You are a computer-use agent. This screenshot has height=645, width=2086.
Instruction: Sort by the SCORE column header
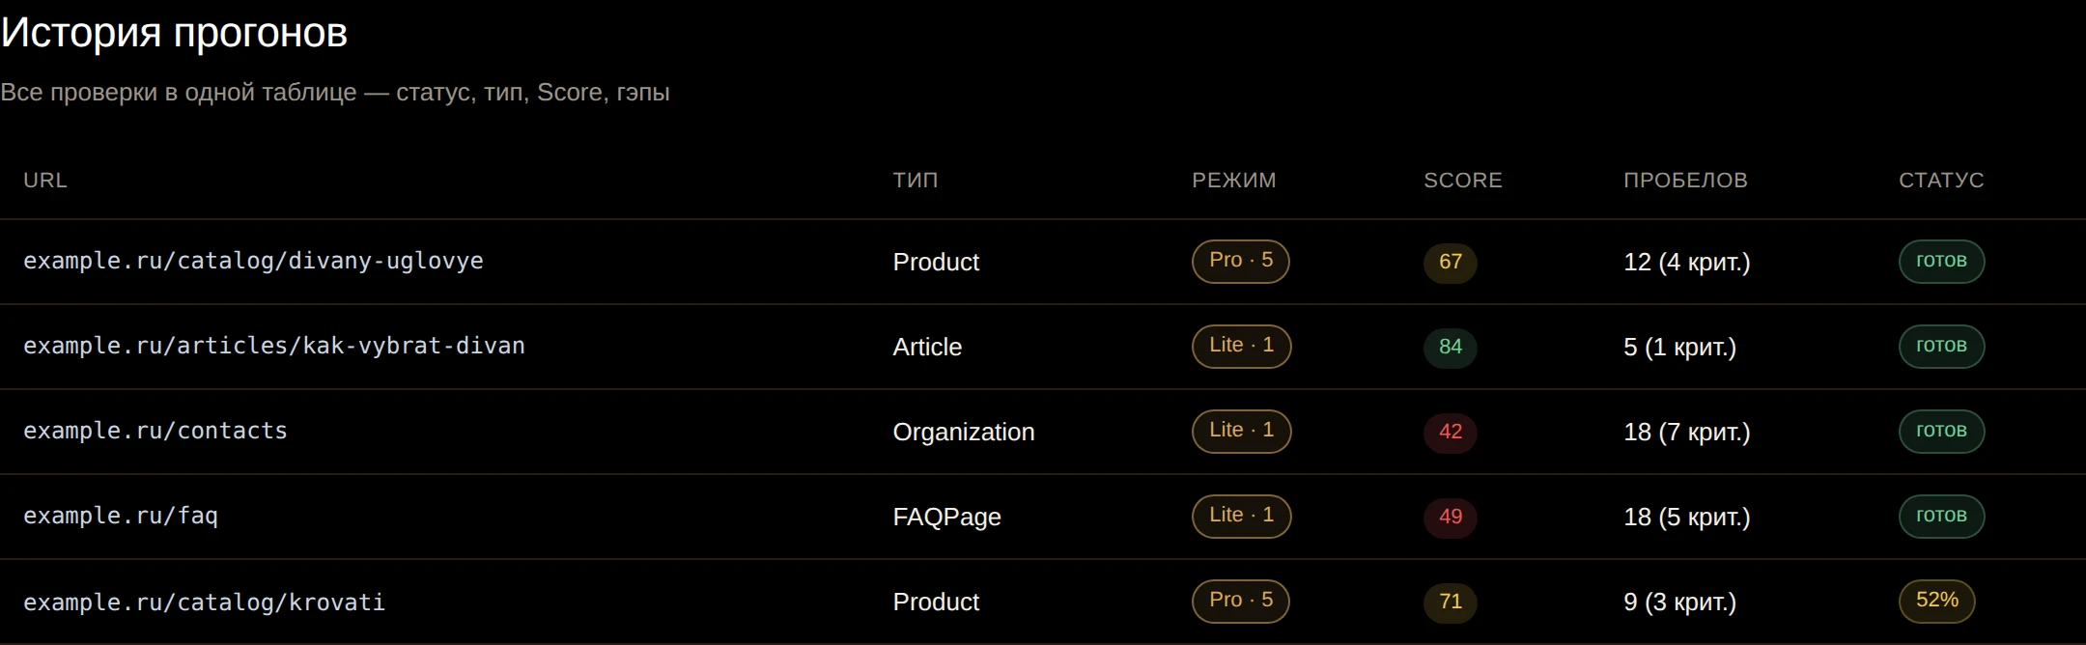1463,181
